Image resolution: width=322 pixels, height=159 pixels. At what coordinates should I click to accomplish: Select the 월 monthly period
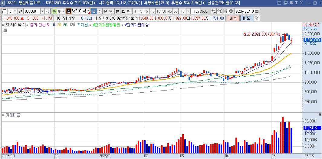click(105, 11)
